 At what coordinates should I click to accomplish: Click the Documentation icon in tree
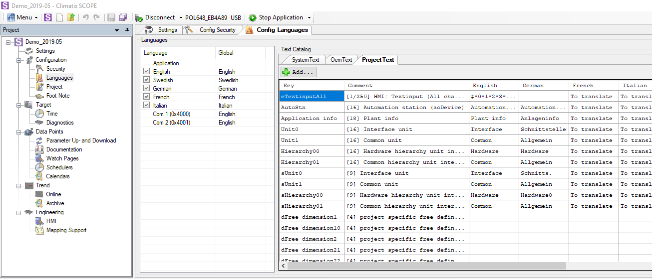pyautogui.click(x=39, y=149)
